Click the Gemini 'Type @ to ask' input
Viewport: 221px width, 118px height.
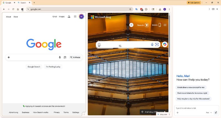pos(197,108)
